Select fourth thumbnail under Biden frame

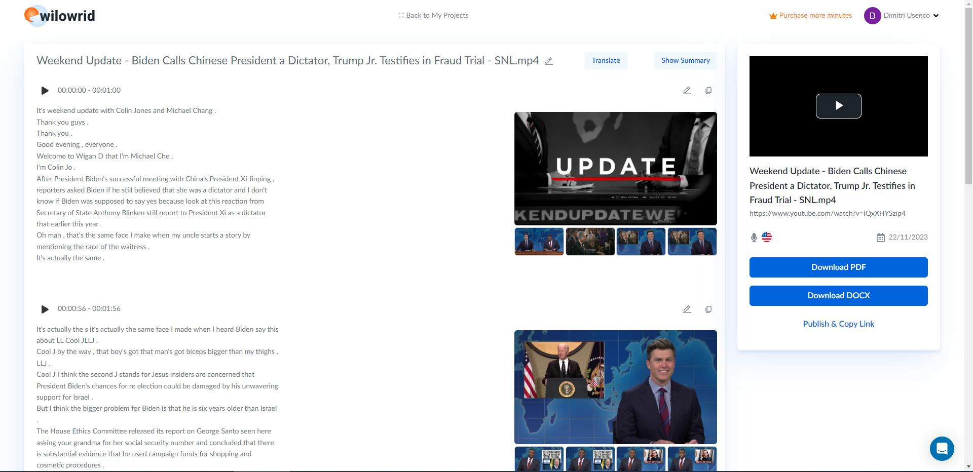tap(692, 459)
